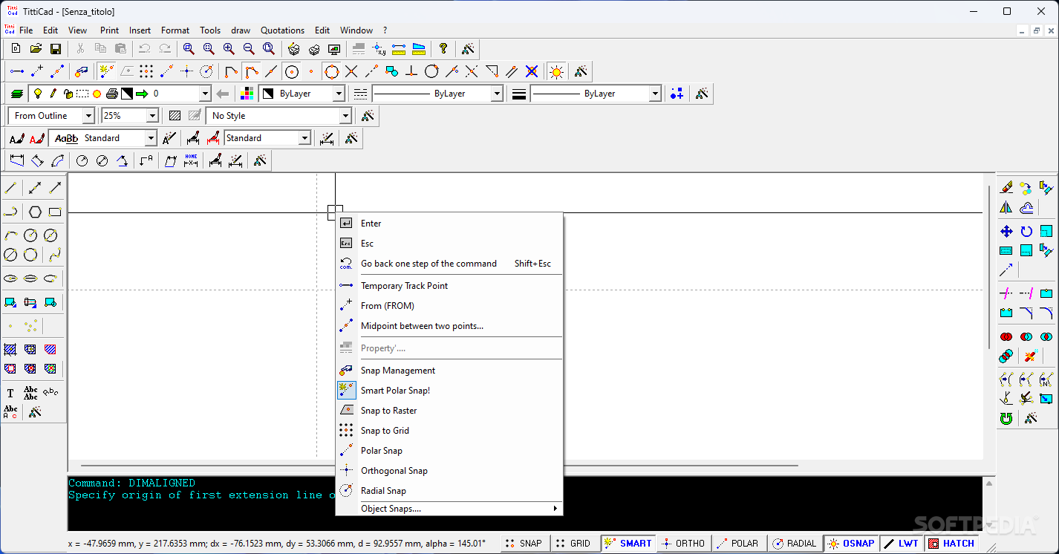
Task: Click 'Enter' in the context menu
Action: tap(449, 224)
